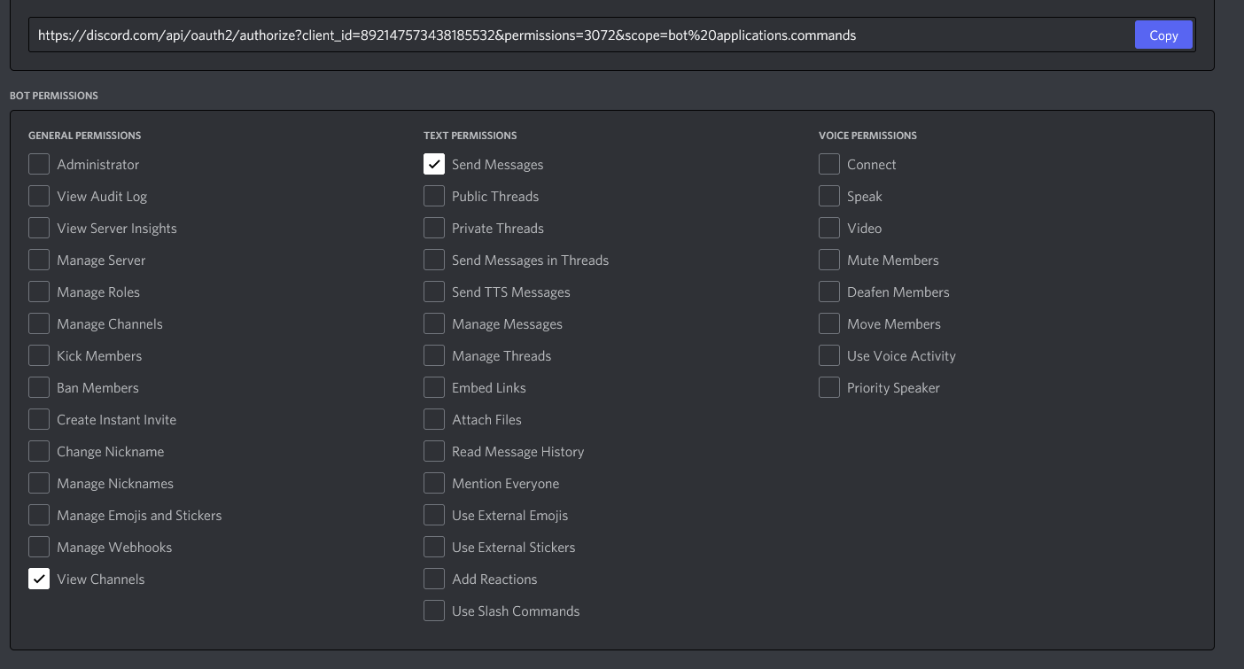Enable the Administrator permission
Screen dimensions: 1244x669
click(39, 164)
